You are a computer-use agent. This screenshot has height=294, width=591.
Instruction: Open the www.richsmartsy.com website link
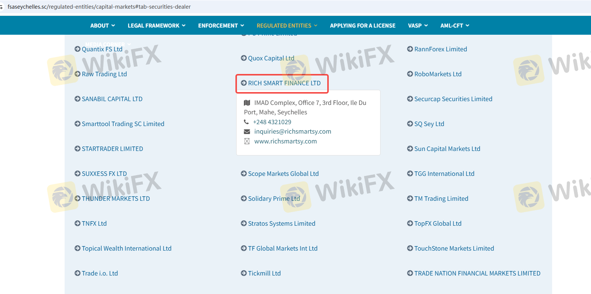pos(285,141)
